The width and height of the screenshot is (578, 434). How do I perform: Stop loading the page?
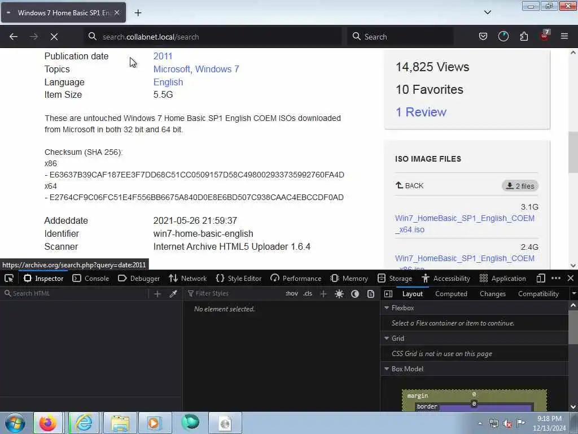click(54, 37)
